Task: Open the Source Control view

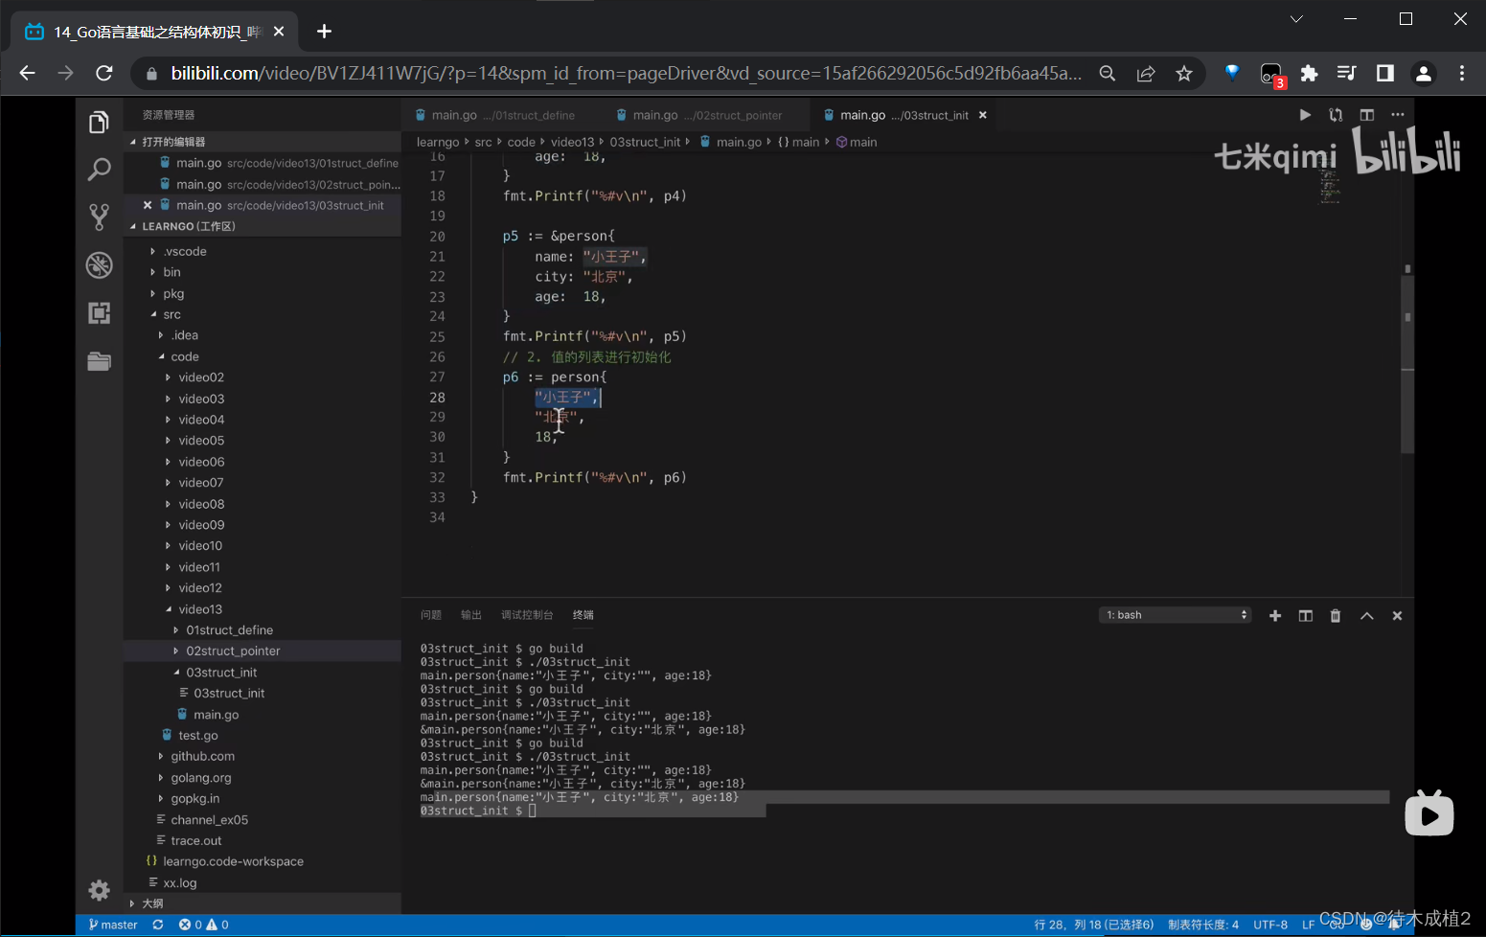Action: (99, 217)
